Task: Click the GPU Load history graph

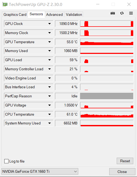Action: click(x=107, y=60)
